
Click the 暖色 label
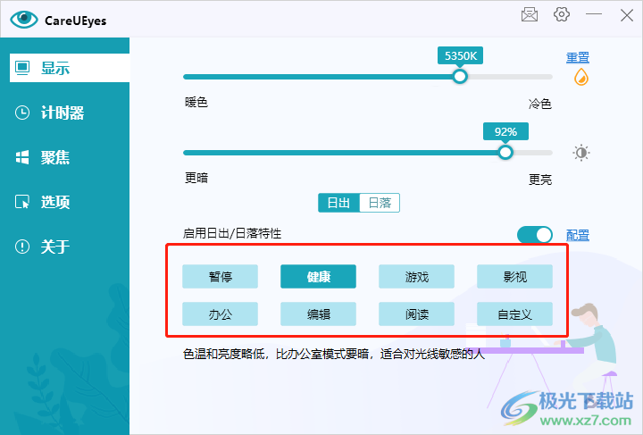click(196, 102)
